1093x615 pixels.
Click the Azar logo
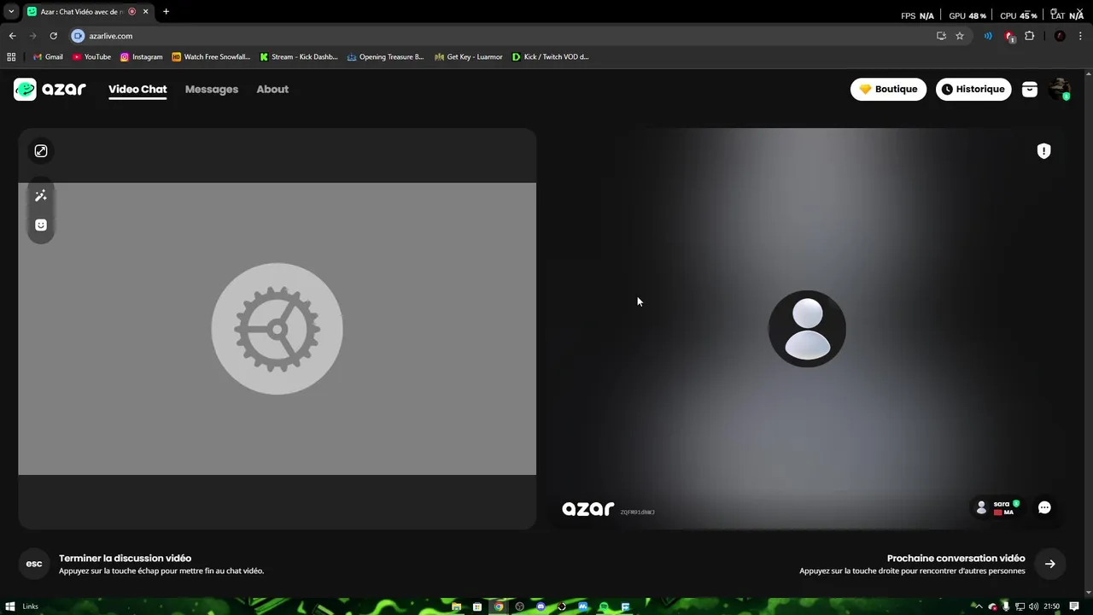tap(50, 89)
